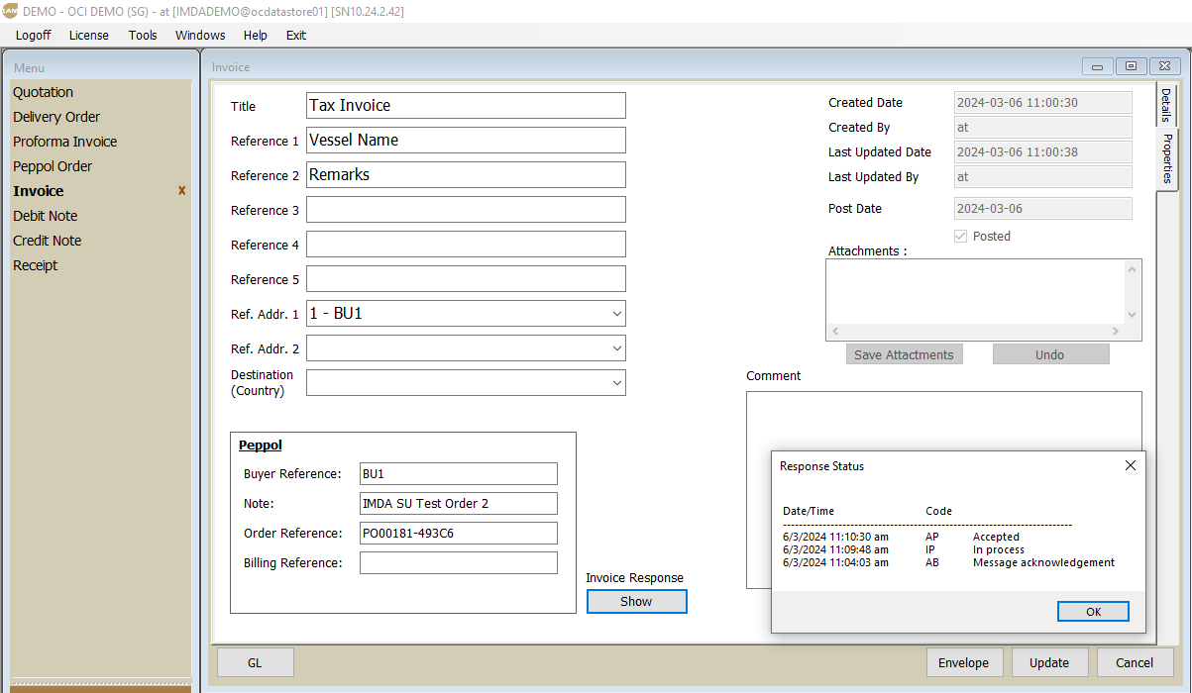Open Peppol Order from the side menu
Image resolution: width=1192 pixels, height=693 pixels.
(x=53, y=166)
